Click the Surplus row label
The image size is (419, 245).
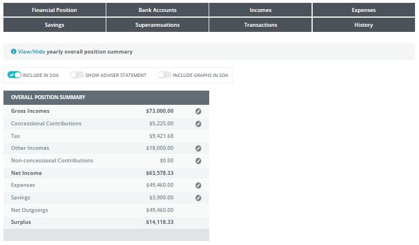pos(21,222)
